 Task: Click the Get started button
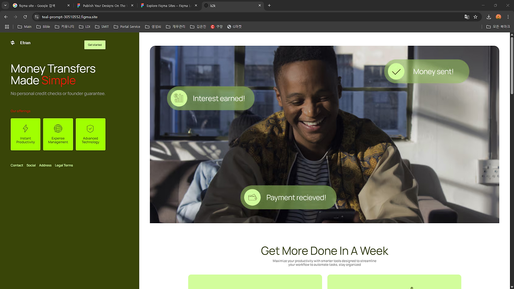tap(95, 45)
